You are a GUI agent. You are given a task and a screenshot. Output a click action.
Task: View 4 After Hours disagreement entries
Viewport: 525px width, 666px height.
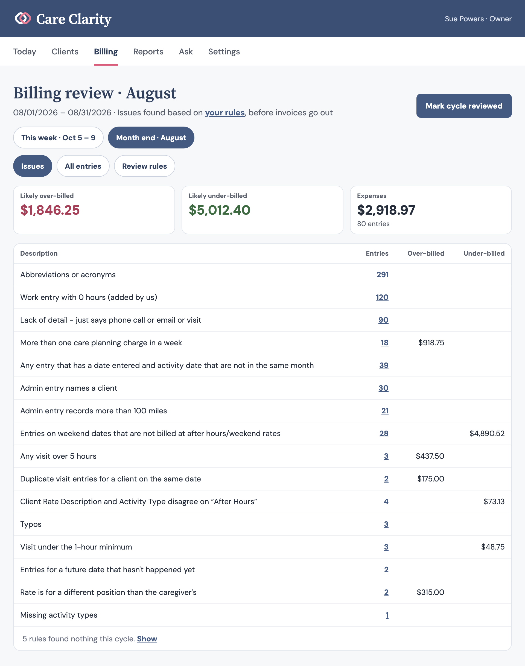coord(386,502)
